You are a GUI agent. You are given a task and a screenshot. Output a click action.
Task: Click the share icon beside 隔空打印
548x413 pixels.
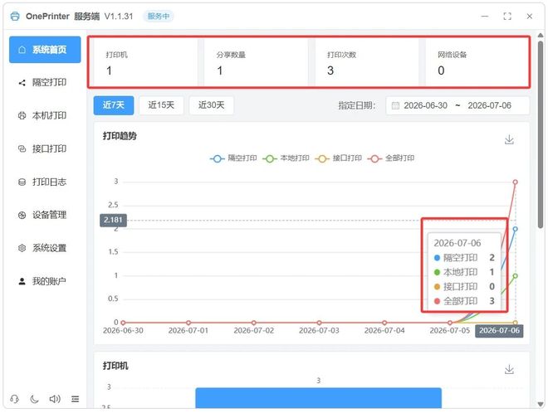pyautogui.click(x=22, y=83)
